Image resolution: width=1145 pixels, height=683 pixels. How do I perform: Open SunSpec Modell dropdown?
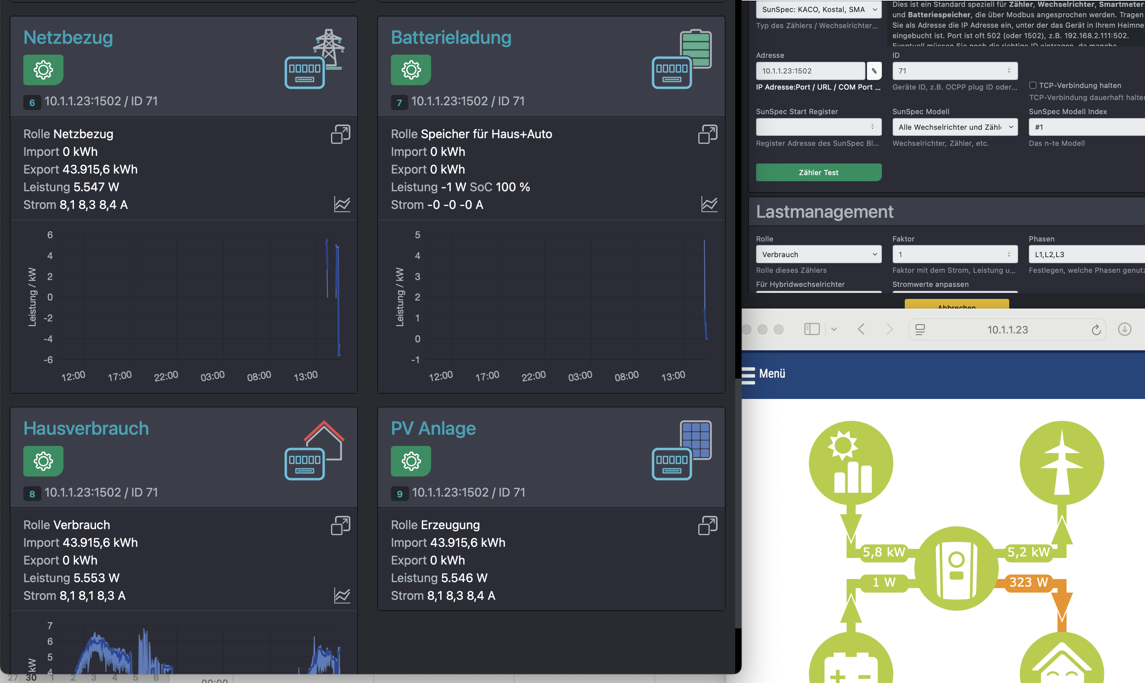[955, 127]
